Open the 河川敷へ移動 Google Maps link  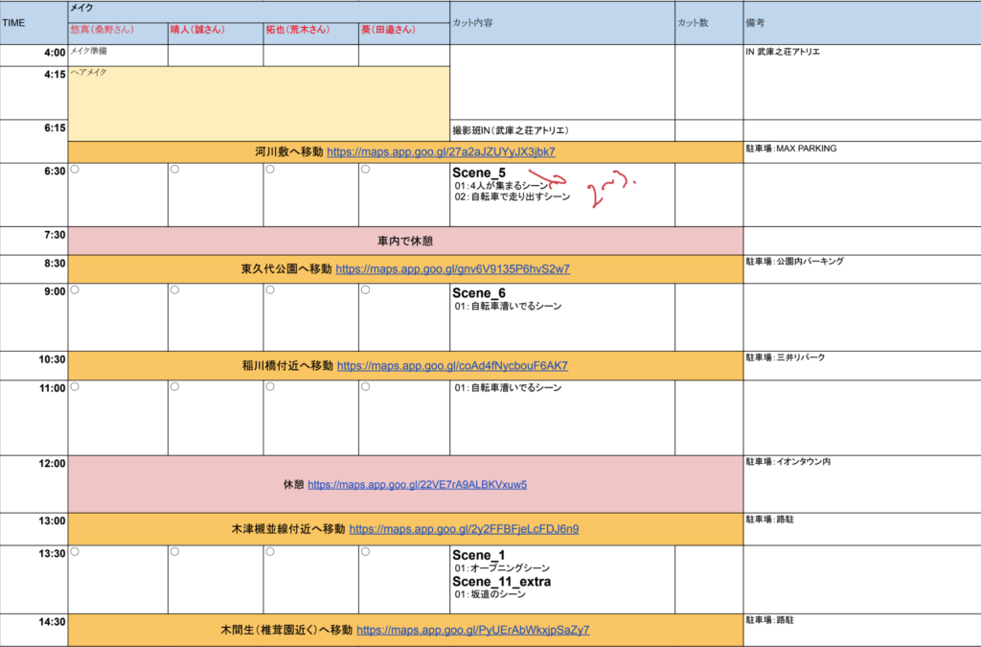[x=441, y=152]
